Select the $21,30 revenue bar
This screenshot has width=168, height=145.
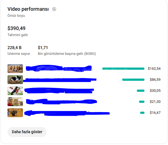[142, 102]
